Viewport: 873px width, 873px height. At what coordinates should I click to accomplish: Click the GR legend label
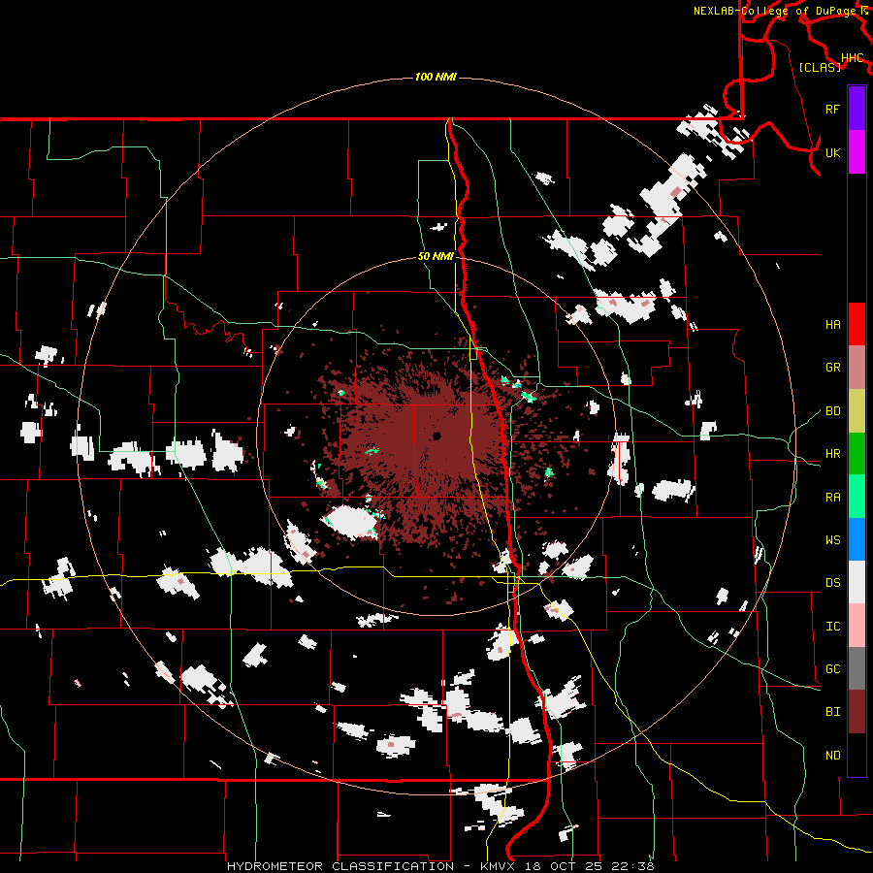click(832, 368)
